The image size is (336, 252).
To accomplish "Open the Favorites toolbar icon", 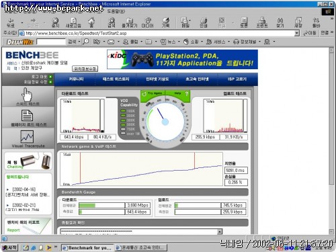I will (x=129, y=23).
